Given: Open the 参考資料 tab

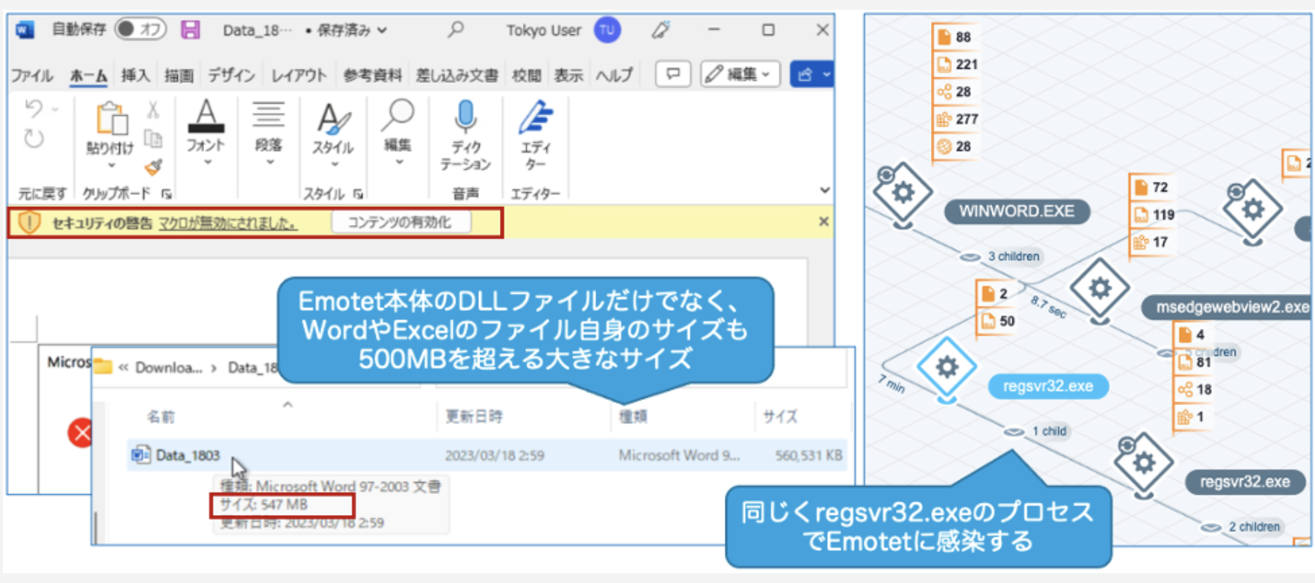Looking at the screenshot, I should 372,75.
